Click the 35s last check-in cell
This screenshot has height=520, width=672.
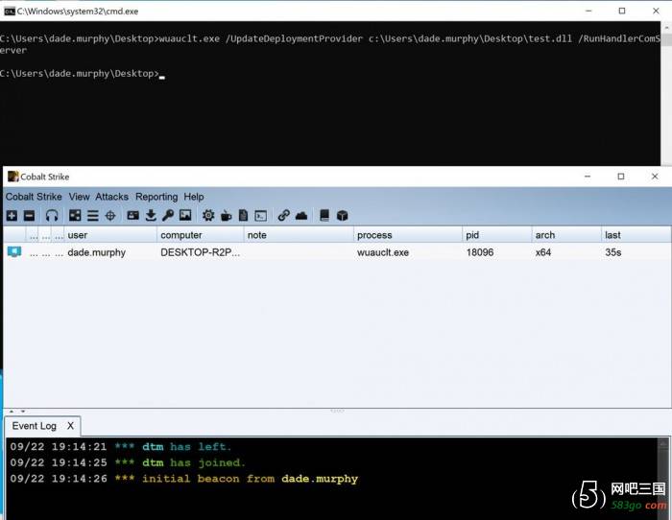[612, 252]
